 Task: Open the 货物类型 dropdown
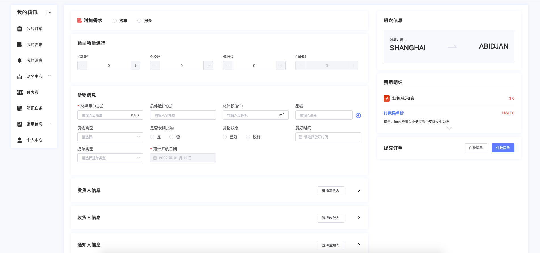click(110, 137)
